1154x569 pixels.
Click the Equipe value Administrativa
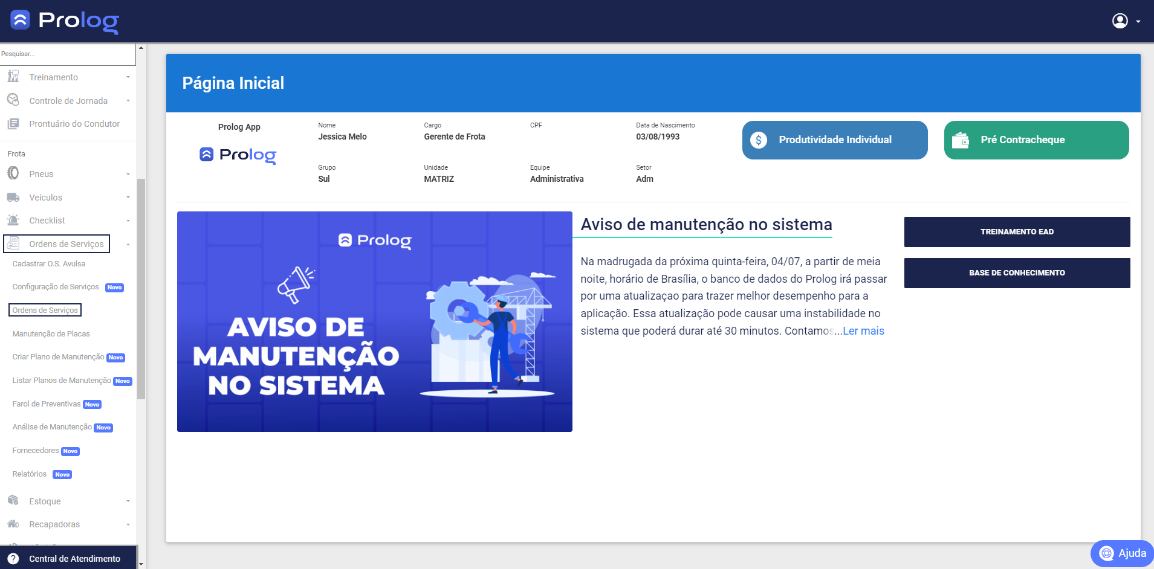point(557,179)
